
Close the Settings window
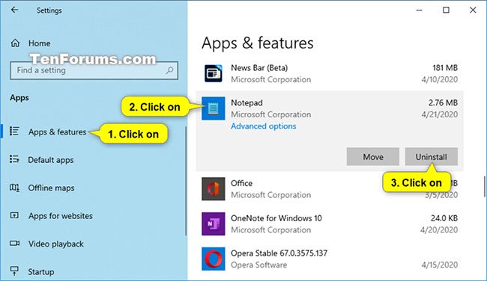[x=473, y=10]
